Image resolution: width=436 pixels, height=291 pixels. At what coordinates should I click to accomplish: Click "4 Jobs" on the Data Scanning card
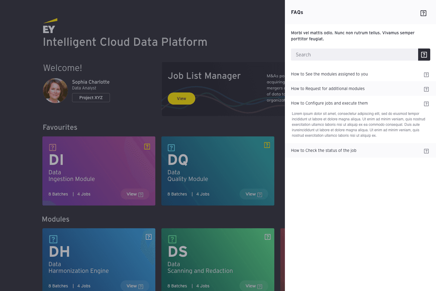(203, 286)
